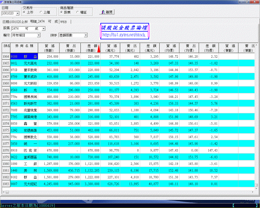Click the 券商名稱 column header
This screenshot has width=260, height=208.
coord(24,48)
